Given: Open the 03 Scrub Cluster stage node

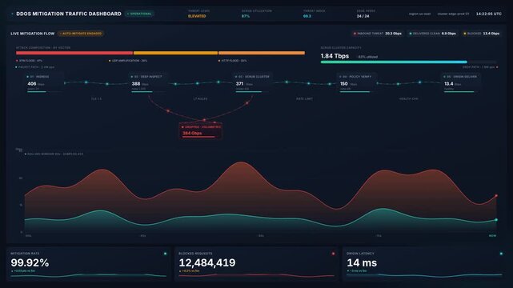Looking at the screenshot, I should point(253,83).
